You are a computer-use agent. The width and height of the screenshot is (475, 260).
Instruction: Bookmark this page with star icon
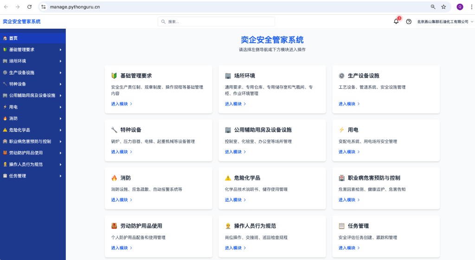click(443, 6)
